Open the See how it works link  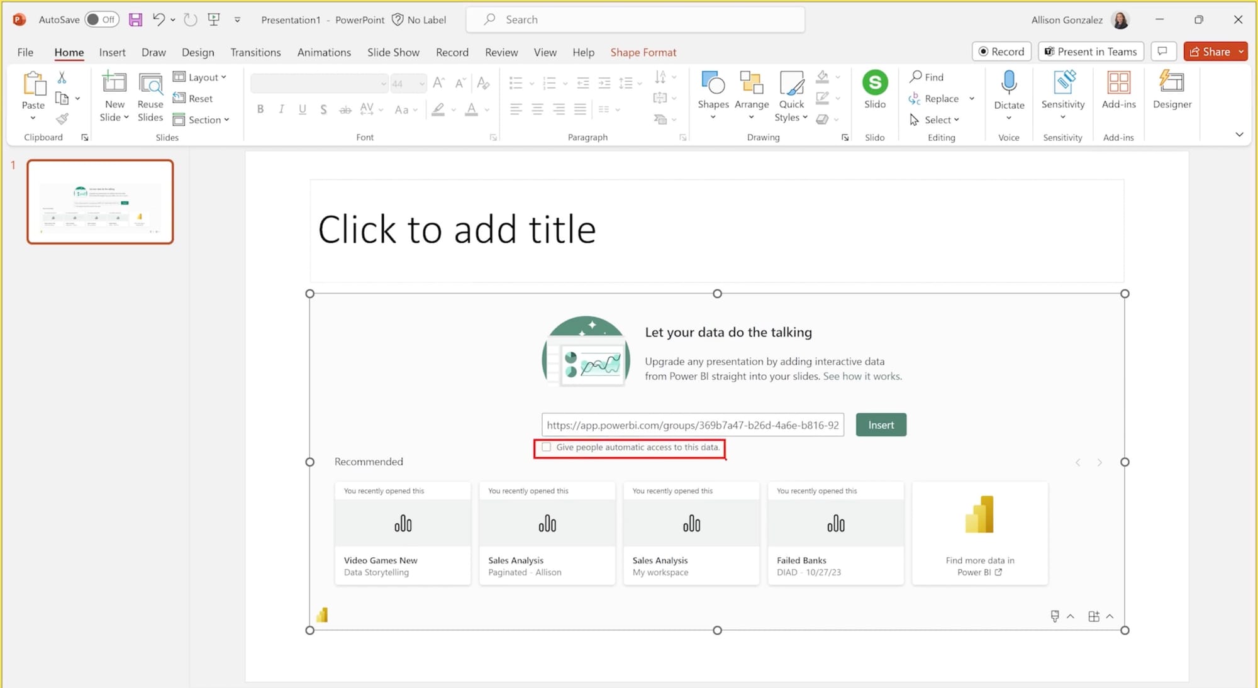click(x=862, y=376)
